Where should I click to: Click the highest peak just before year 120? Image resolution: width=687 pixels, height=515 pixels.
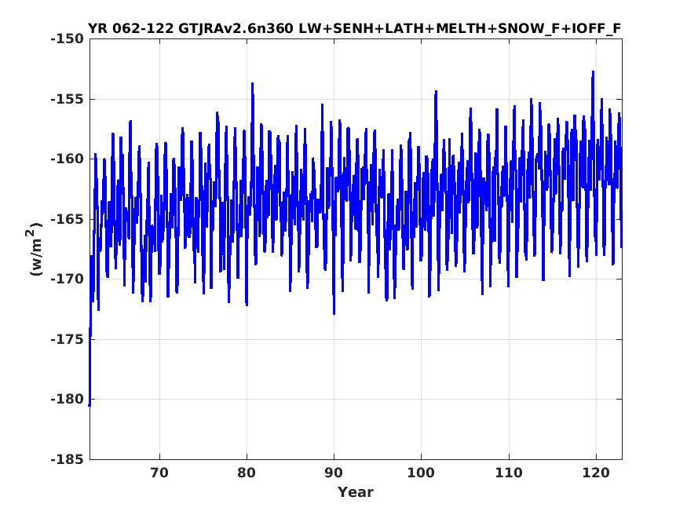(593, 71)
